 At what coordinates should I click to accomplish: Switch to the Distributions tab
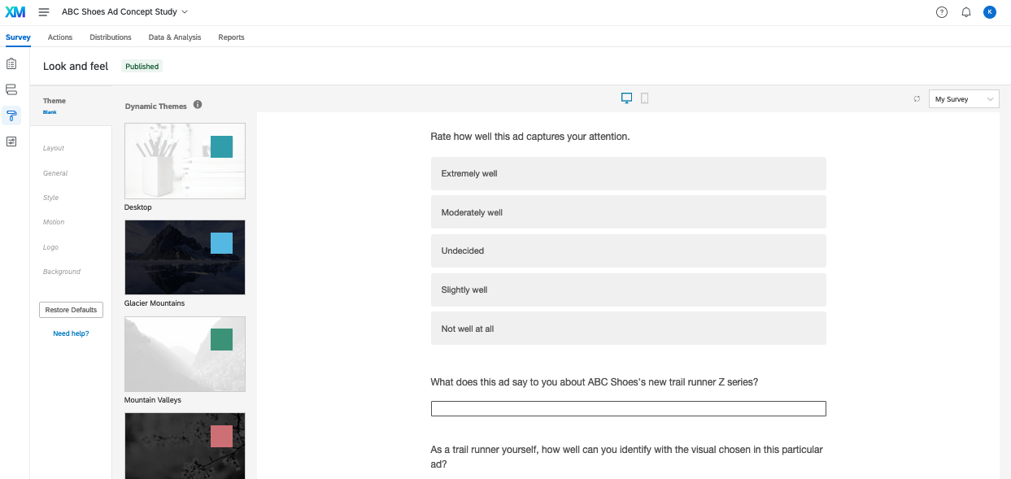[x=111, y=37]
